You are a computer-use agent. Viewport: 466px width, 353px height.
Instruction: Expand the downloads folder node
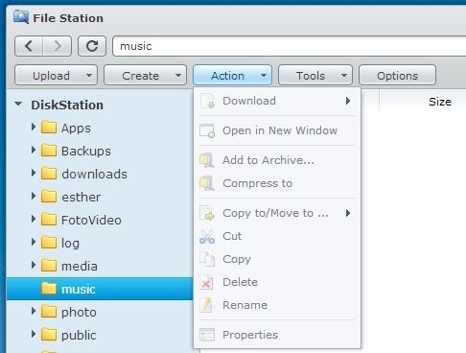pyautogui.click(x=34, y=173)
